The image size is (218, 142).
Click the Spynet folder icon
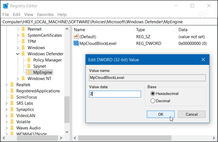click(29, 66)
